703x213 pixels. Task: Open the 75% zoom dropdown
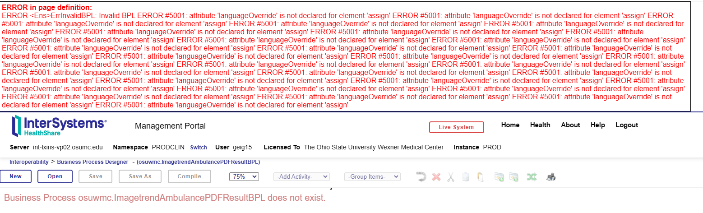click(244, 176)
